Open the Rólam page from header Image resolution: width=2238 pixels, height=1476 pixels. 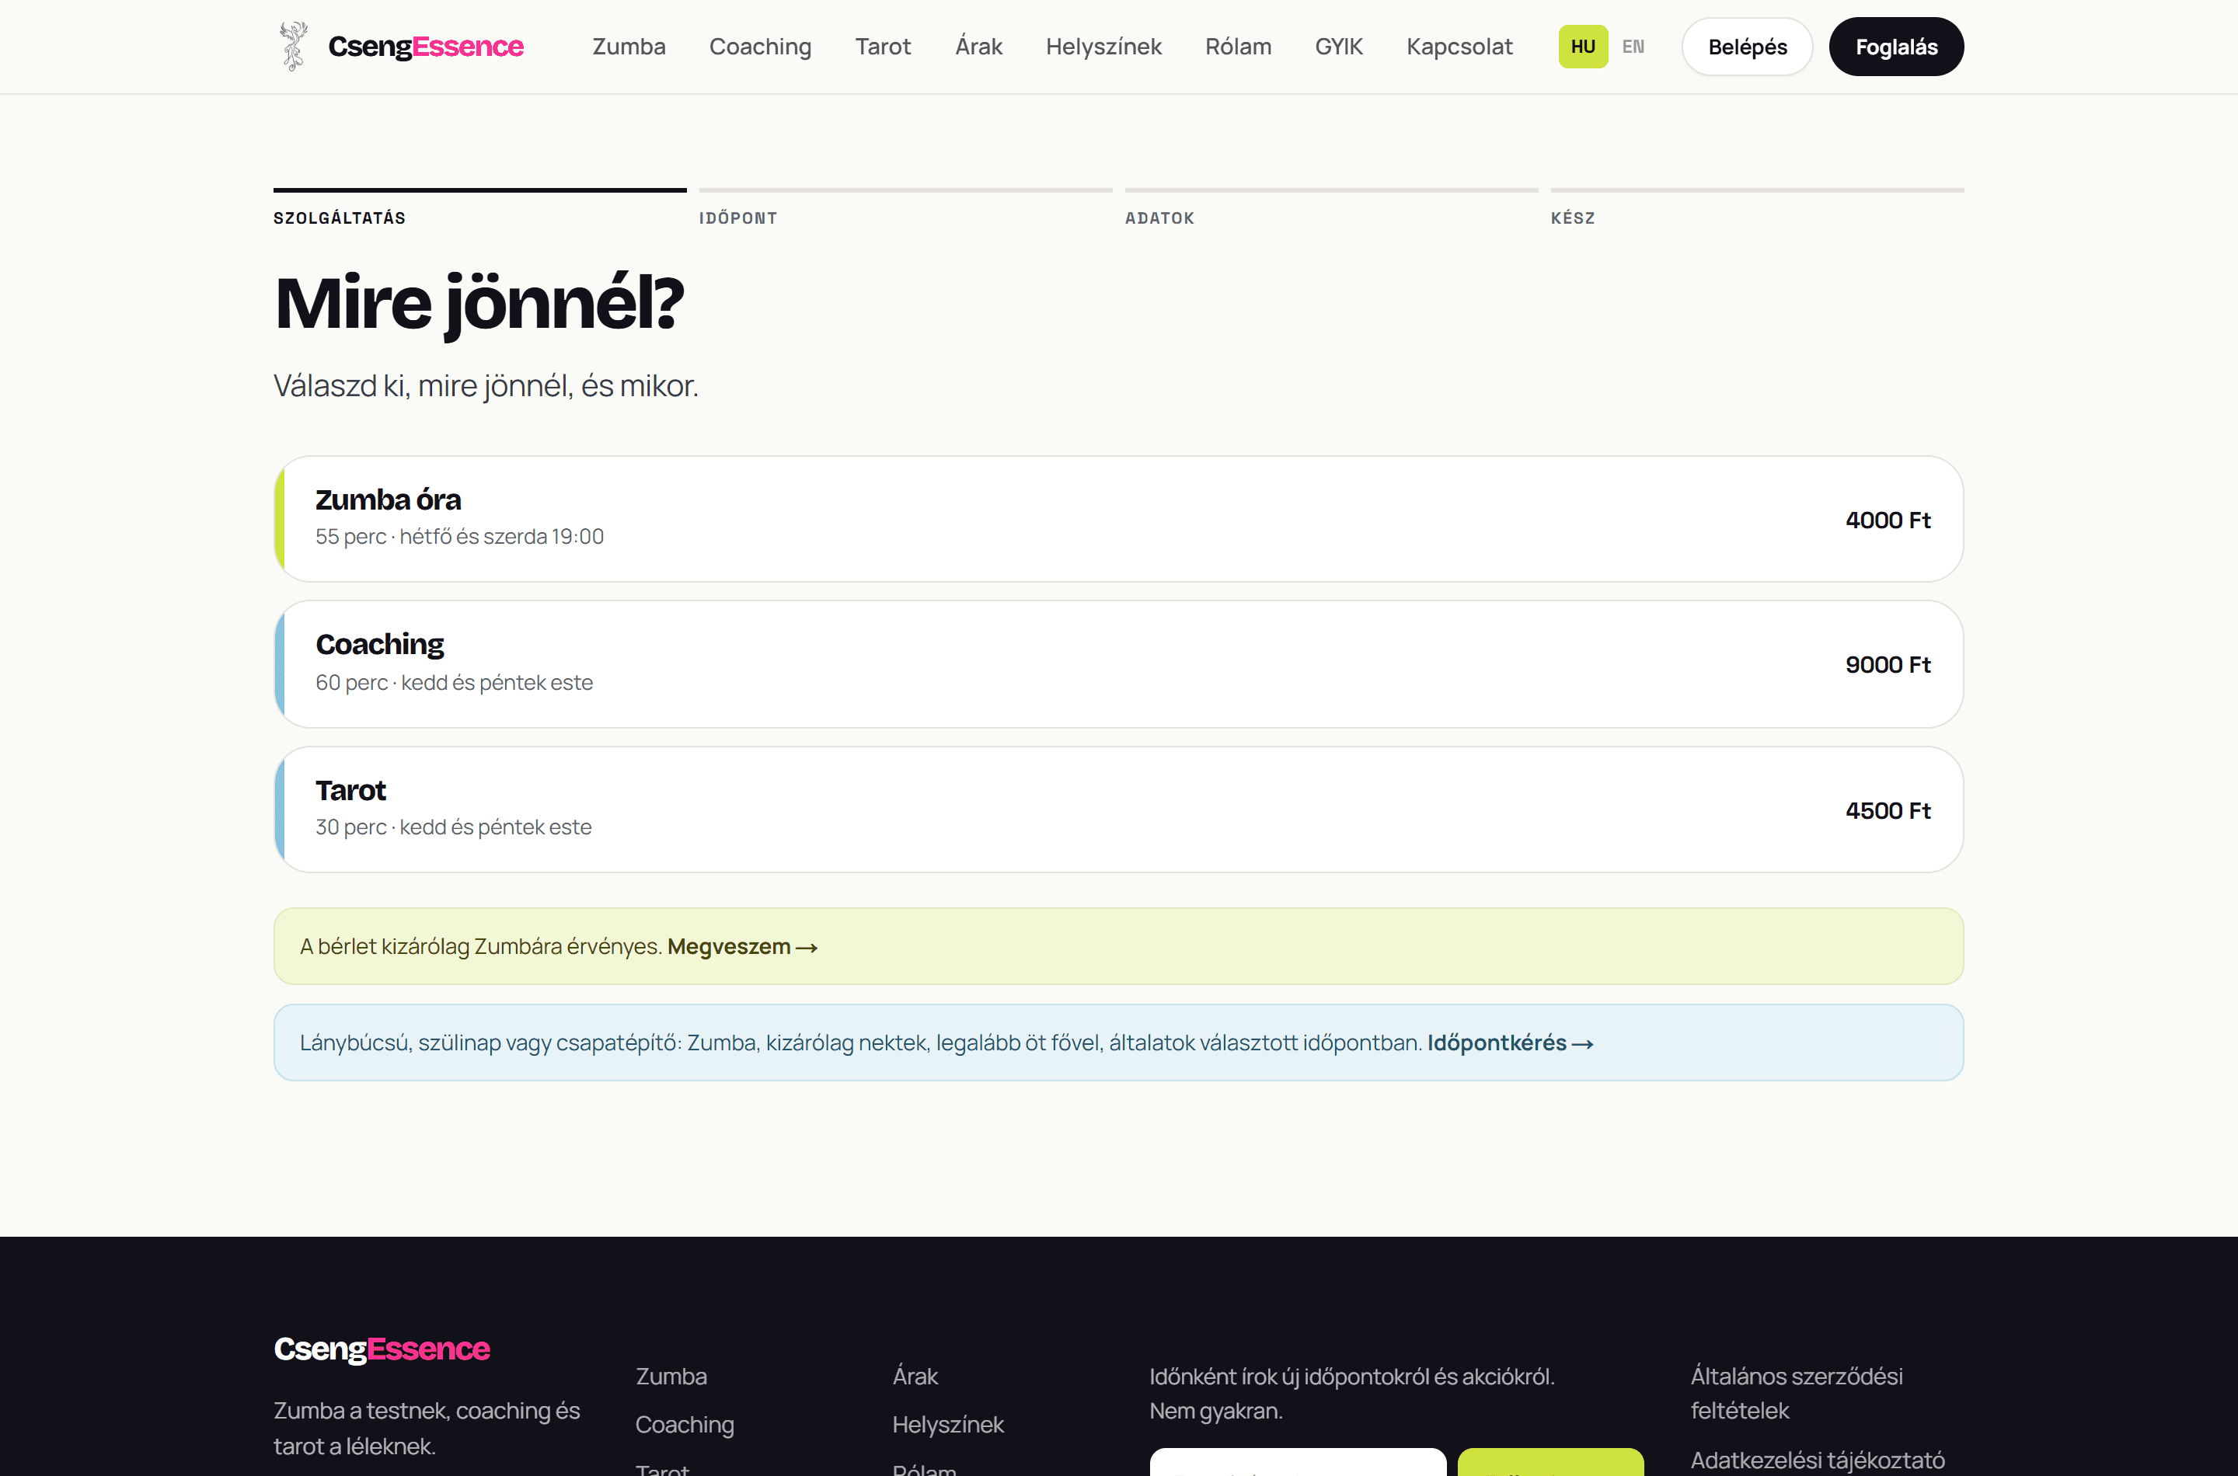coord(1238,46)
